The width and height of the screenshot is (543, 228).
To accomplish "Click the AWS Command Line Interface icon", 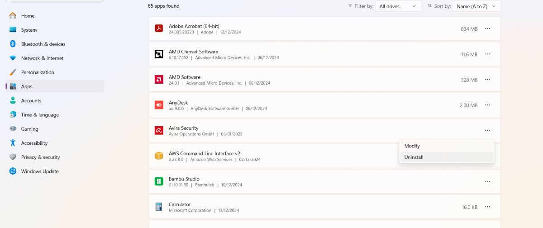I will (159, 156).
